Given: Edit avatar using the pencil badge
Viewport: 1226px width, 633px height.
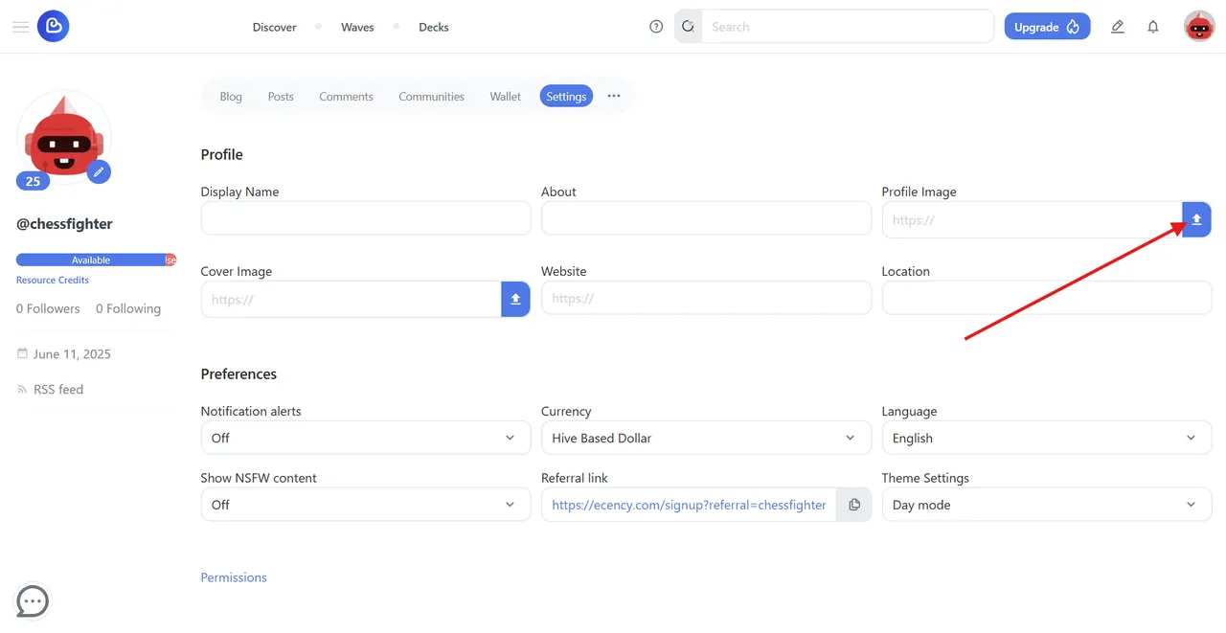Looking at the screenshot, I should [x=99, y=171].
